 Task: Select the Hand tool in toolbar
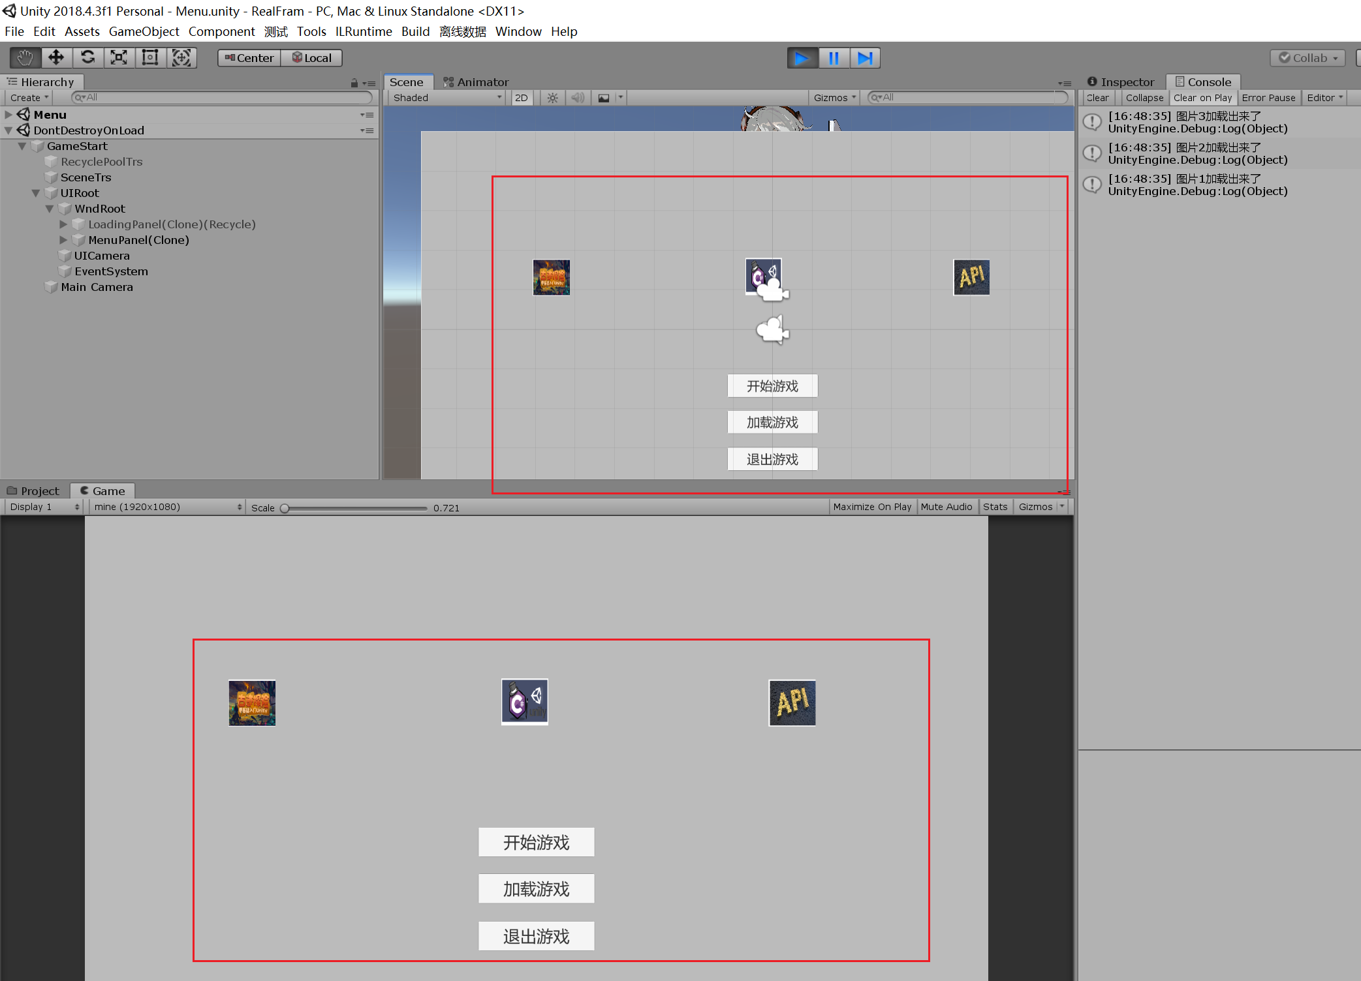click(25, 58)
